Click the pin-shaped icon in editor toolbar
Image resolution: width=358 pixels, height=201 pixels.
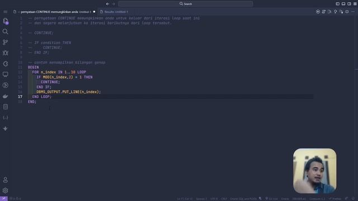click(x=335, y=12)
